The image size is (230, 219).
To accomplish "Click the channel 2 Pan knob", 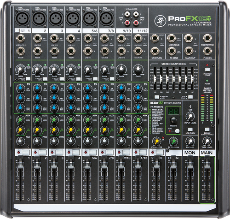I will (37, 141).
